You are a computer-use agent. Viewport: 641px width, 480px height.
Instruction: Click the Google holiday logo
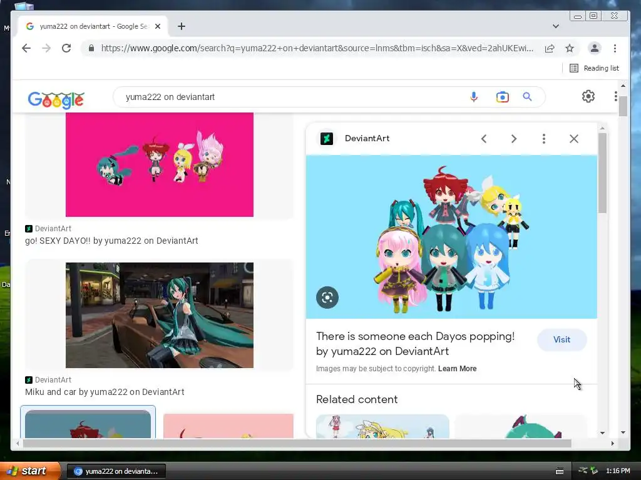click(56, 99)
